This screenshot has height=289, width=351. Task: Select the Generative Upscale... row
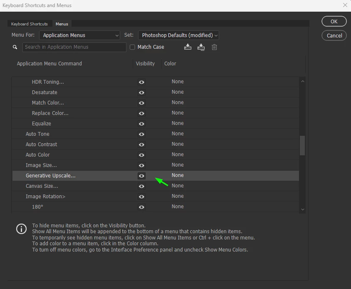pos(156,176)
